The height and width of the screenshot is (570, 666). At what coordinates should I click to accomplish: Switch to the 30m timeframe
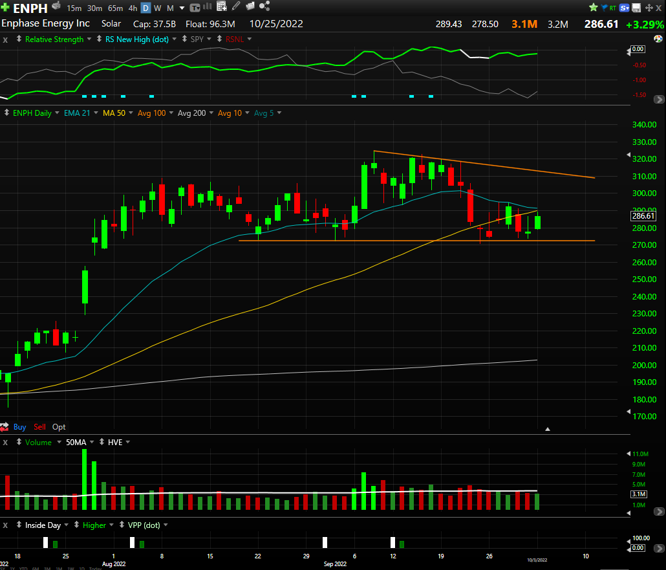pyautogui.click(x=94, y=8)
